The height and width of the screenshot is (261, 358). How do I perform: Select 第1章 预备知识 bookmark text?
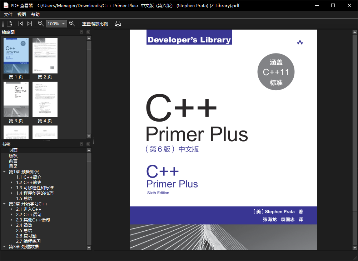24,172
